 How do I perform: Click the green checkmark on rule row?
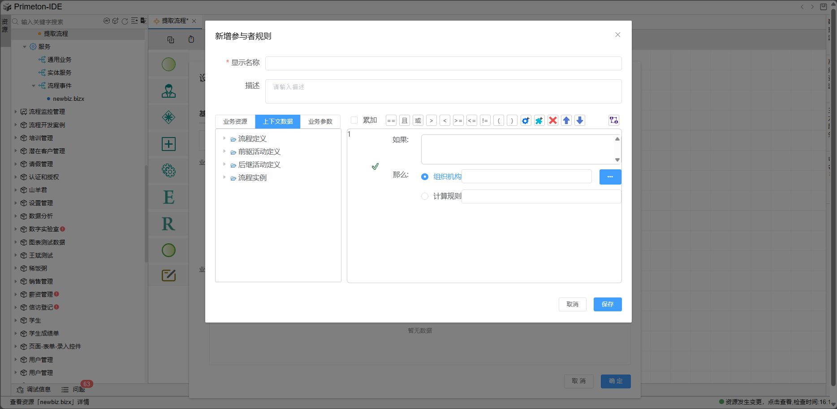[x=375, y=167]
